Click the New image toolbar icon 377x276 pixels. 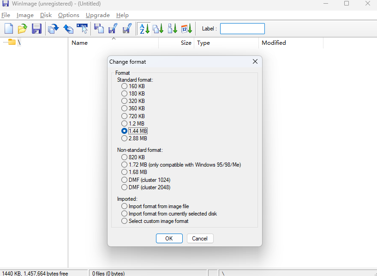point(9,29)
